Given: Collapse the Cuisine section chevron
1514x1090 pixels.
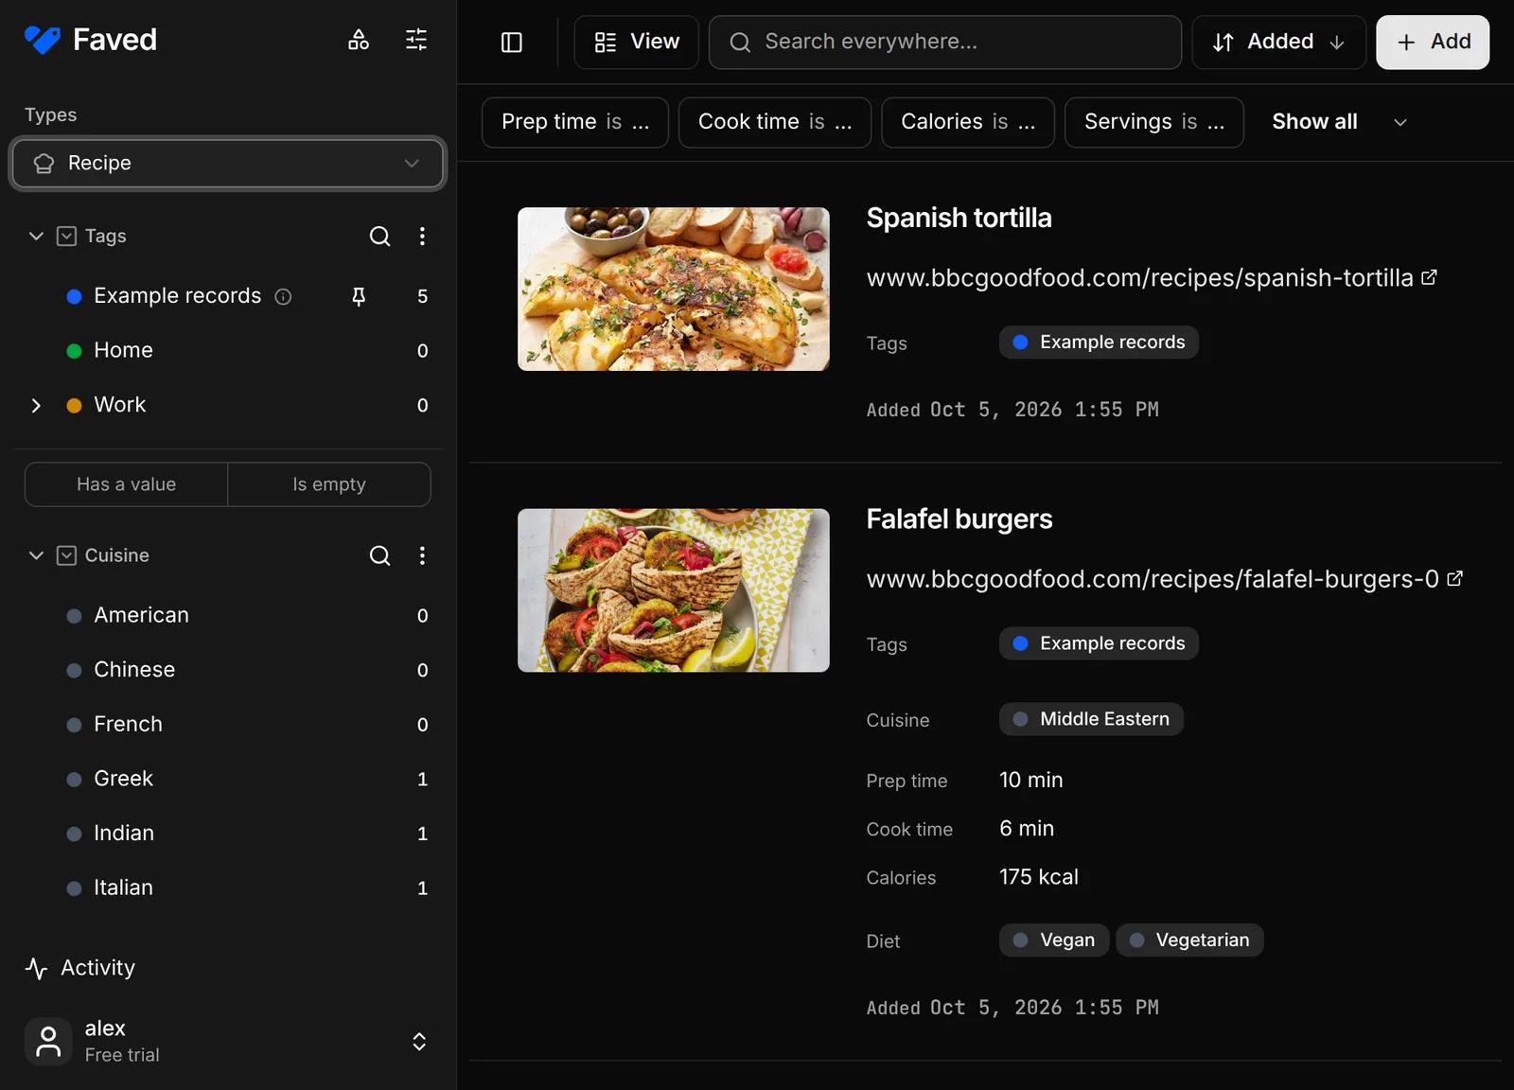Looking at the screenshot, I should [x=36, y=555].
